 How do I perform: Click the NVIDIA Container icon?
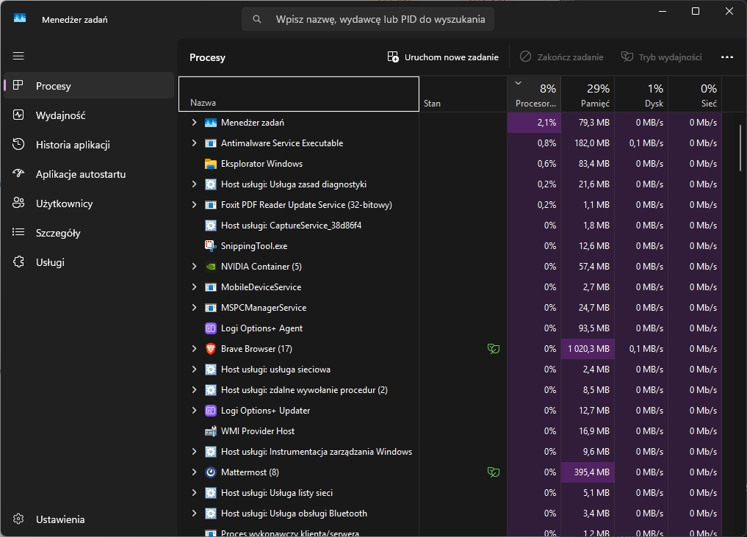click(x=211, y=267)
